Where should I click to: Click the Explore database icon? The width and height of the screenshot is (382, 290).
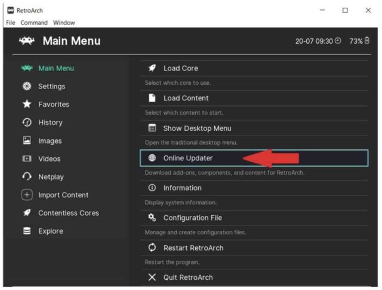tap(26, 231)
